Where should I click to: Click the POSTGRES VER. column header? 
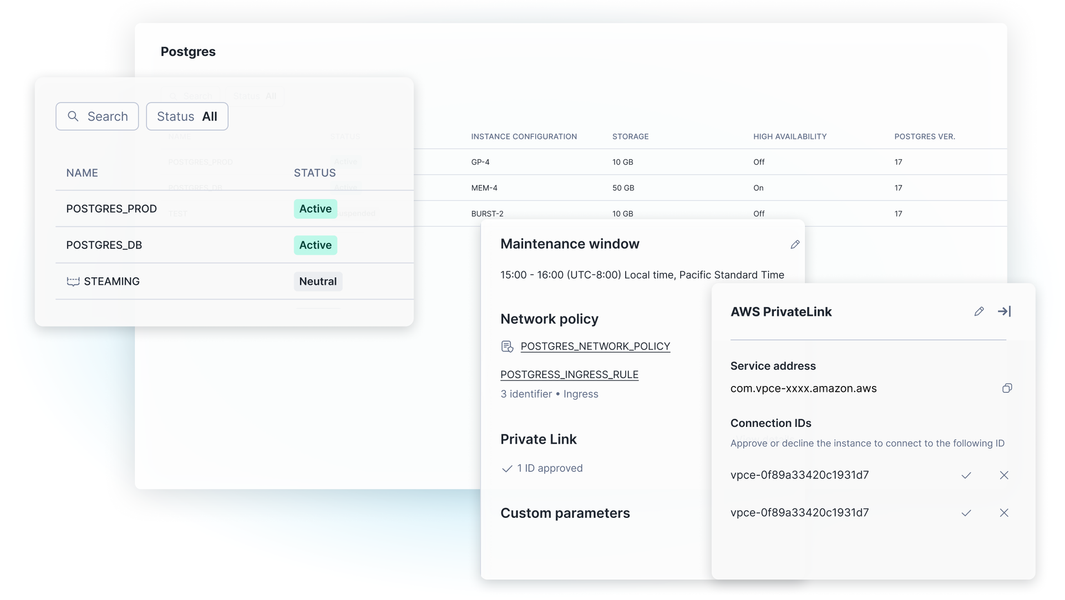tap(925, 136)
